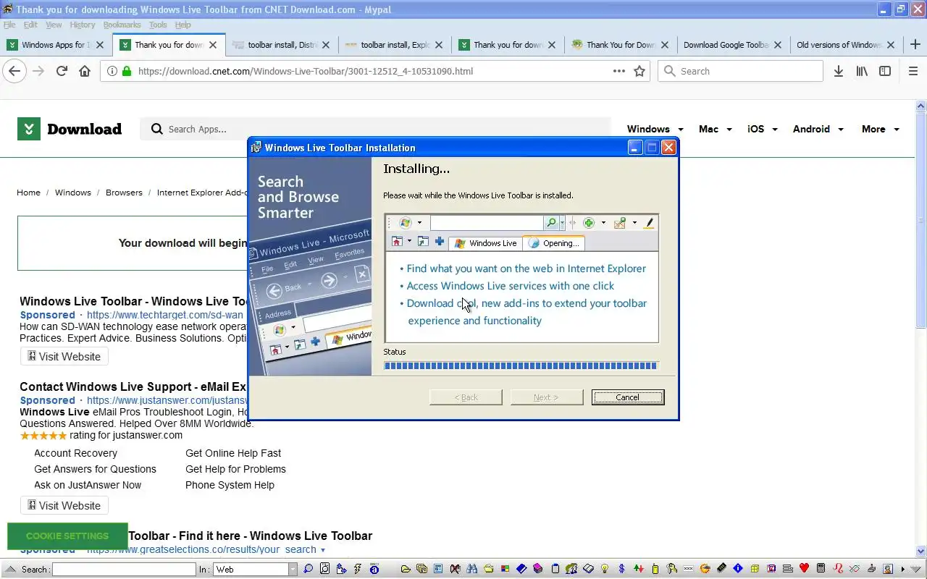The height and width of the screenshot is (579, 927).
Task: Click the binoculars icon in bottom bar
Action: point(471,569)
